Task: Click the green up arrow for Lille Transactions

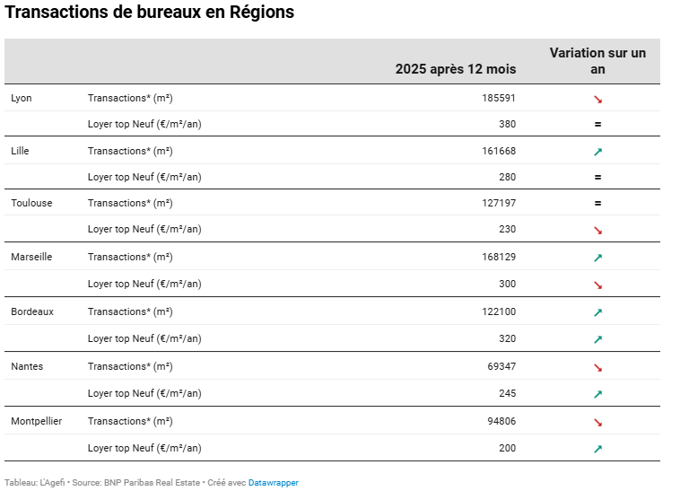Action: tap(597, 152)
